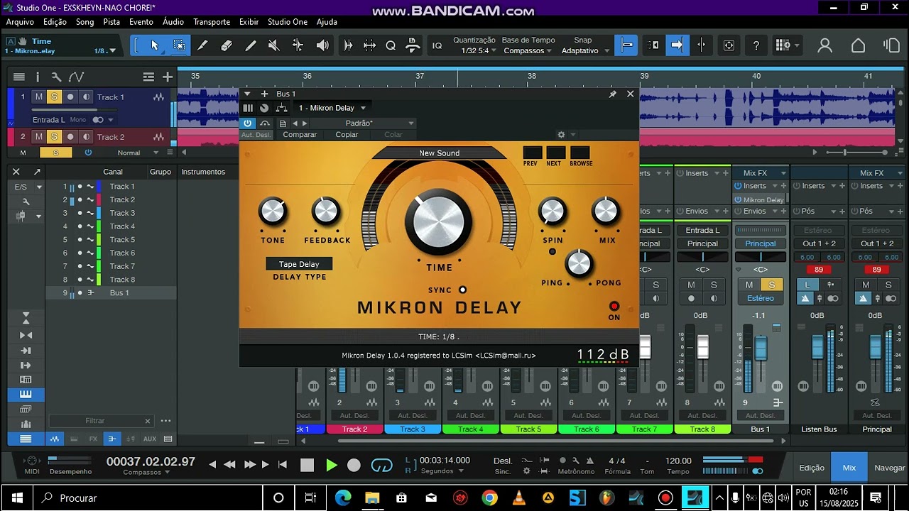Toggle the ON button on Mikron Delay

[614, 307]
